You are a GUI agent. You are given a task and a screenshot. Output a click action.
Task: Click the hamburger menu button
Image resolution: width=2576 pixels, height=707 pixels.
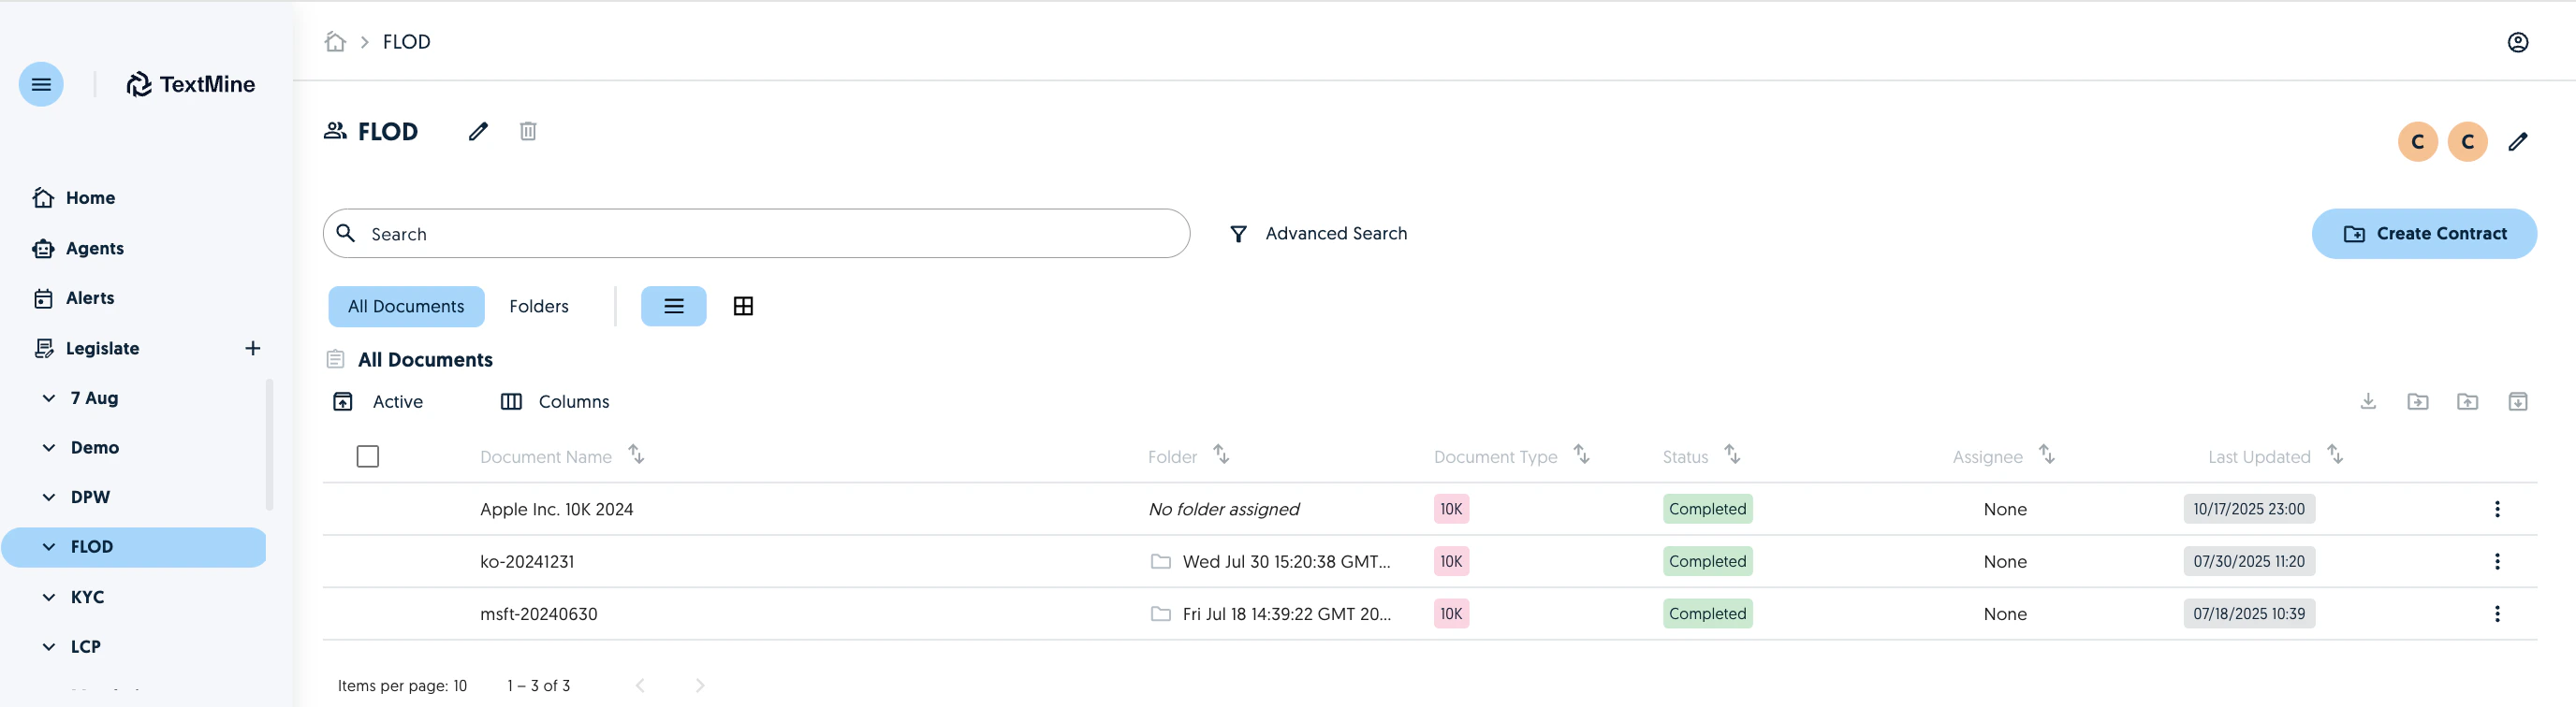click(41, 84)
